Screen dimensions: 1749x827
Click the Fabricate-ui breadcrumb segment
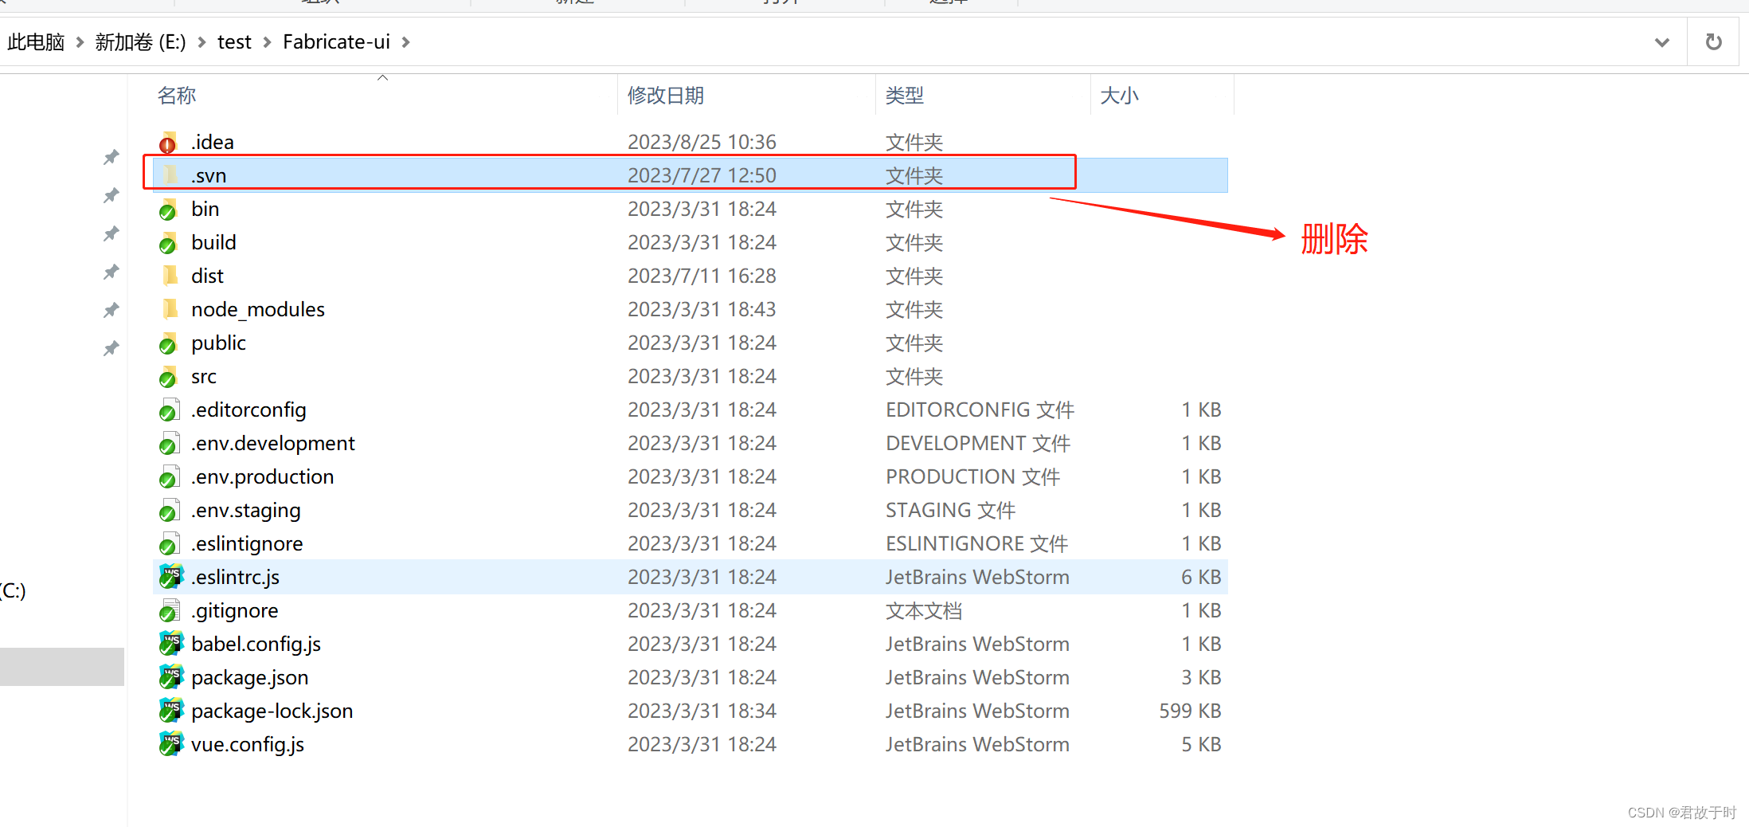pos(336,42)
